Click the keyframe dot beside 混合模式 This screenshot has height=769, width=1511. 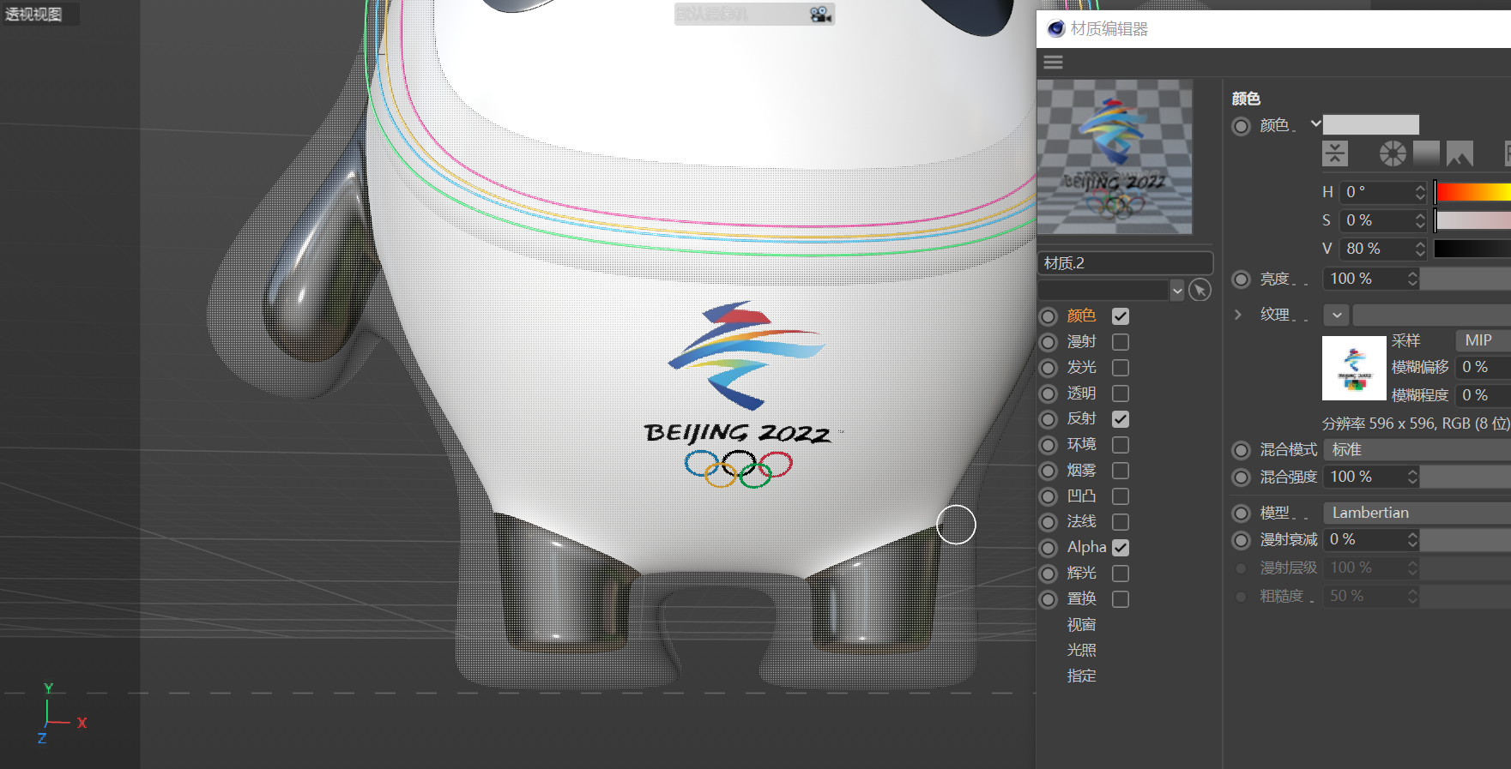pyautogui.click(x=1241, y=450)
